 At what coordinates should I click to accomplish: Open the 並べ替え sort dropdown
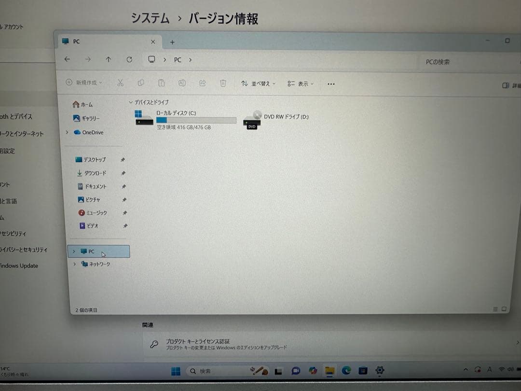[x=258, y=84]
